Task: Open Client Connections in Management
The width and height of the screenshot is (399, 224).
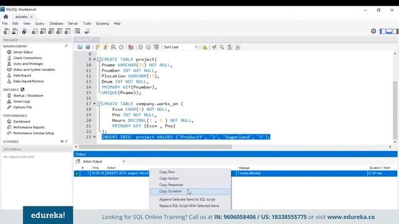Action: (x=27, y=58)
